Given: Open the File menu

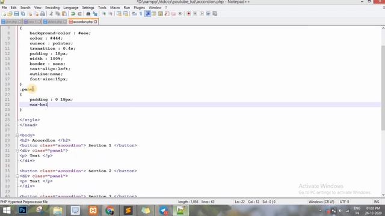Looking at the screenshot, I should pyautogui.click(x=4, y=8).
